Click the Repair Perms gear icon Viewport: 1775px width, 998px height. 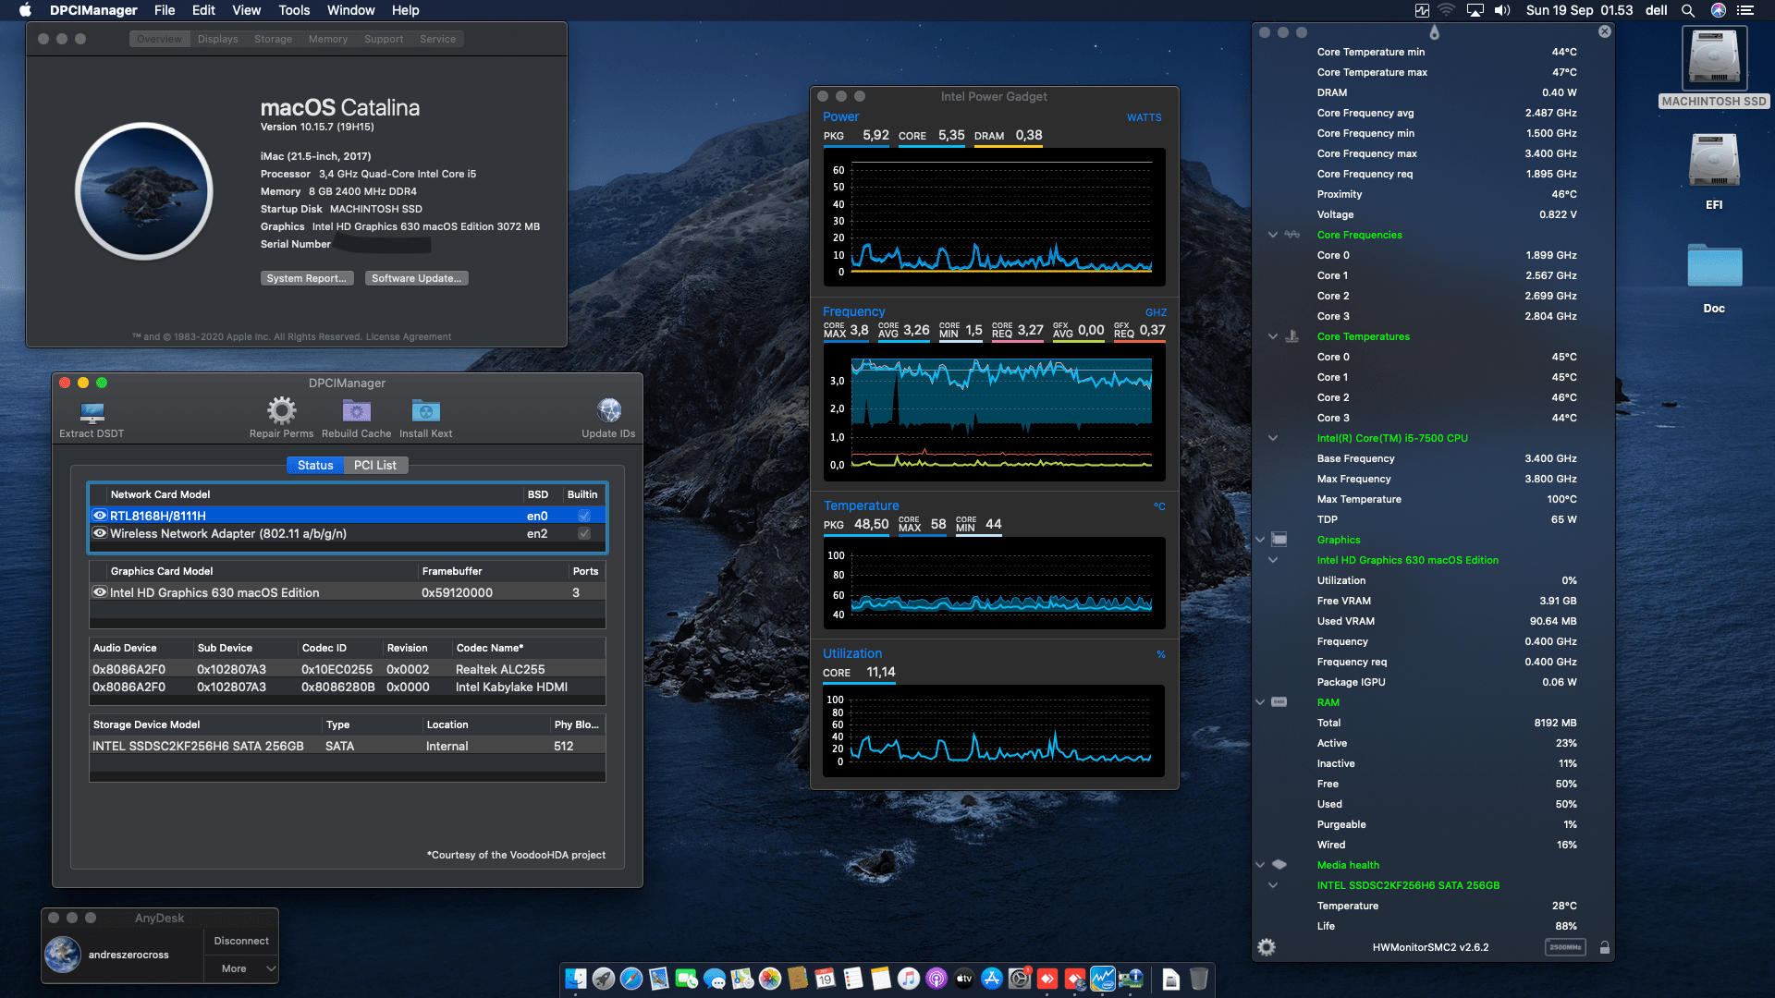coord(282,410)
